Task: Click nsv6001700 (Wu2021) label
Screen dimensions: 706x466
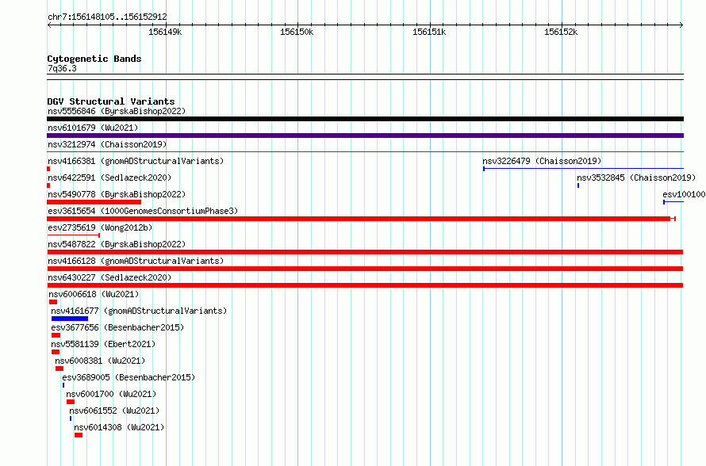Action: 111,394
